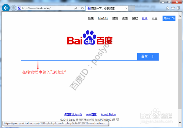This screenshot has width=183, height=128.
Task: Click the 使用百度前必读 link
Action: pyautogui.click(x=85, y=120)
